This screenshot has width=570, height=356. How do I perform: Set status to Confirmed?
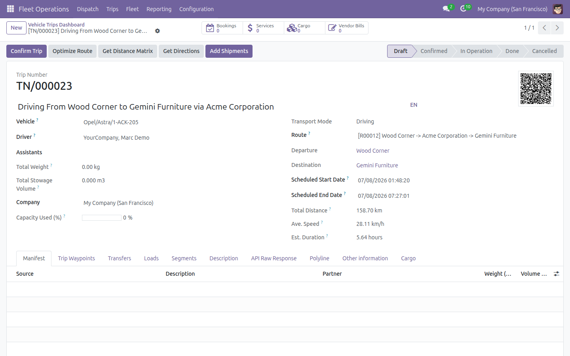click(434, 51)
